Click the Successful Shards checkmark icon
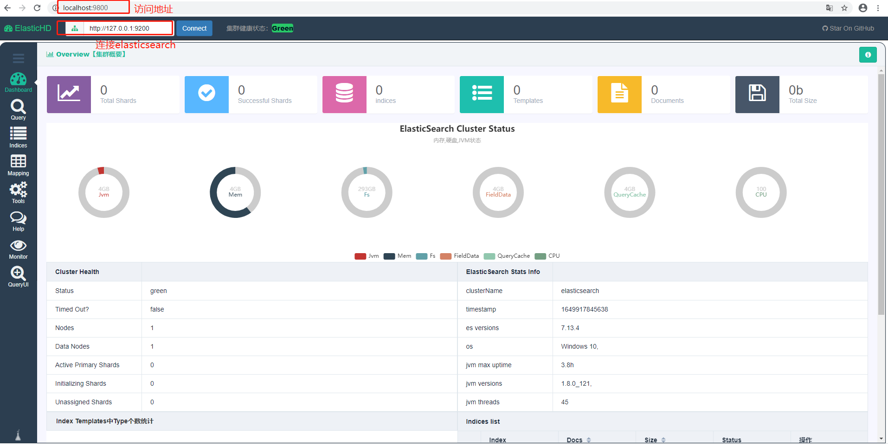Screen dimensions: 888x446 [x=206, y=94]
